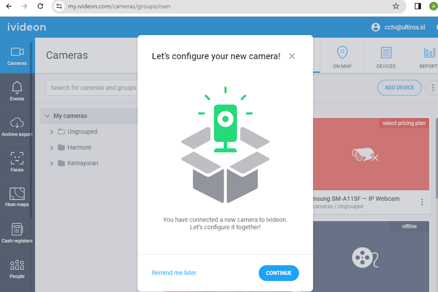Open options menu for Samsung SM-A115F camera
438x292 pixels.
(x=422, y=203)
